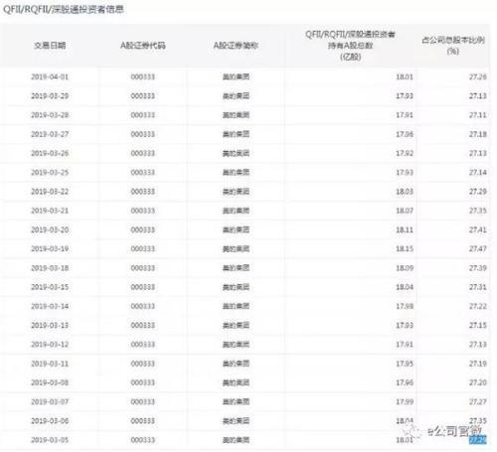
Task: Click holdings 18.11 in the 2019-03-20 row
Action: (x=405, y=229)
